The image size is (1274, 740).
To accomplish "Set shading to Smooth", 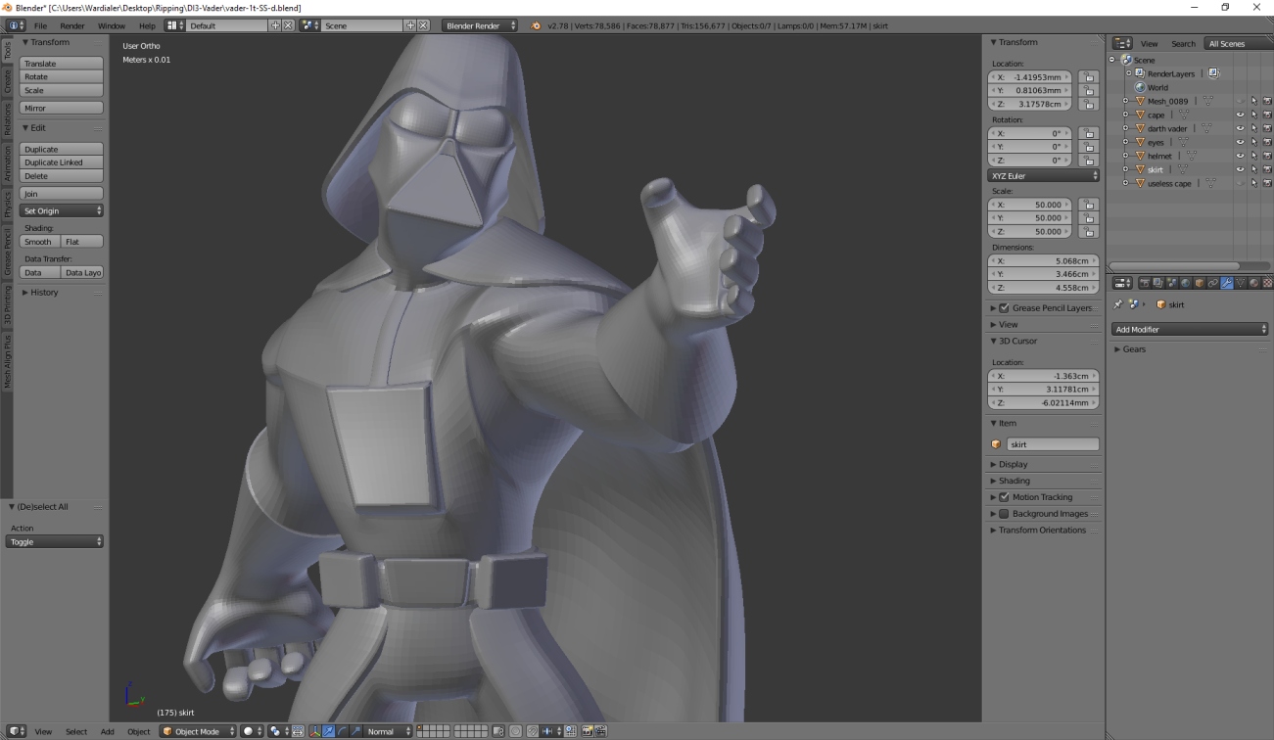I will pos(39,242).
